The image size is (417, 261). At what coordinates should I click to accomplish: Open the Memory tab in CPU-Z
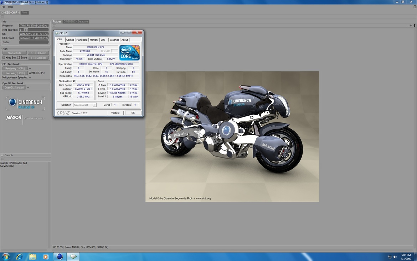[x=94, y=40]
